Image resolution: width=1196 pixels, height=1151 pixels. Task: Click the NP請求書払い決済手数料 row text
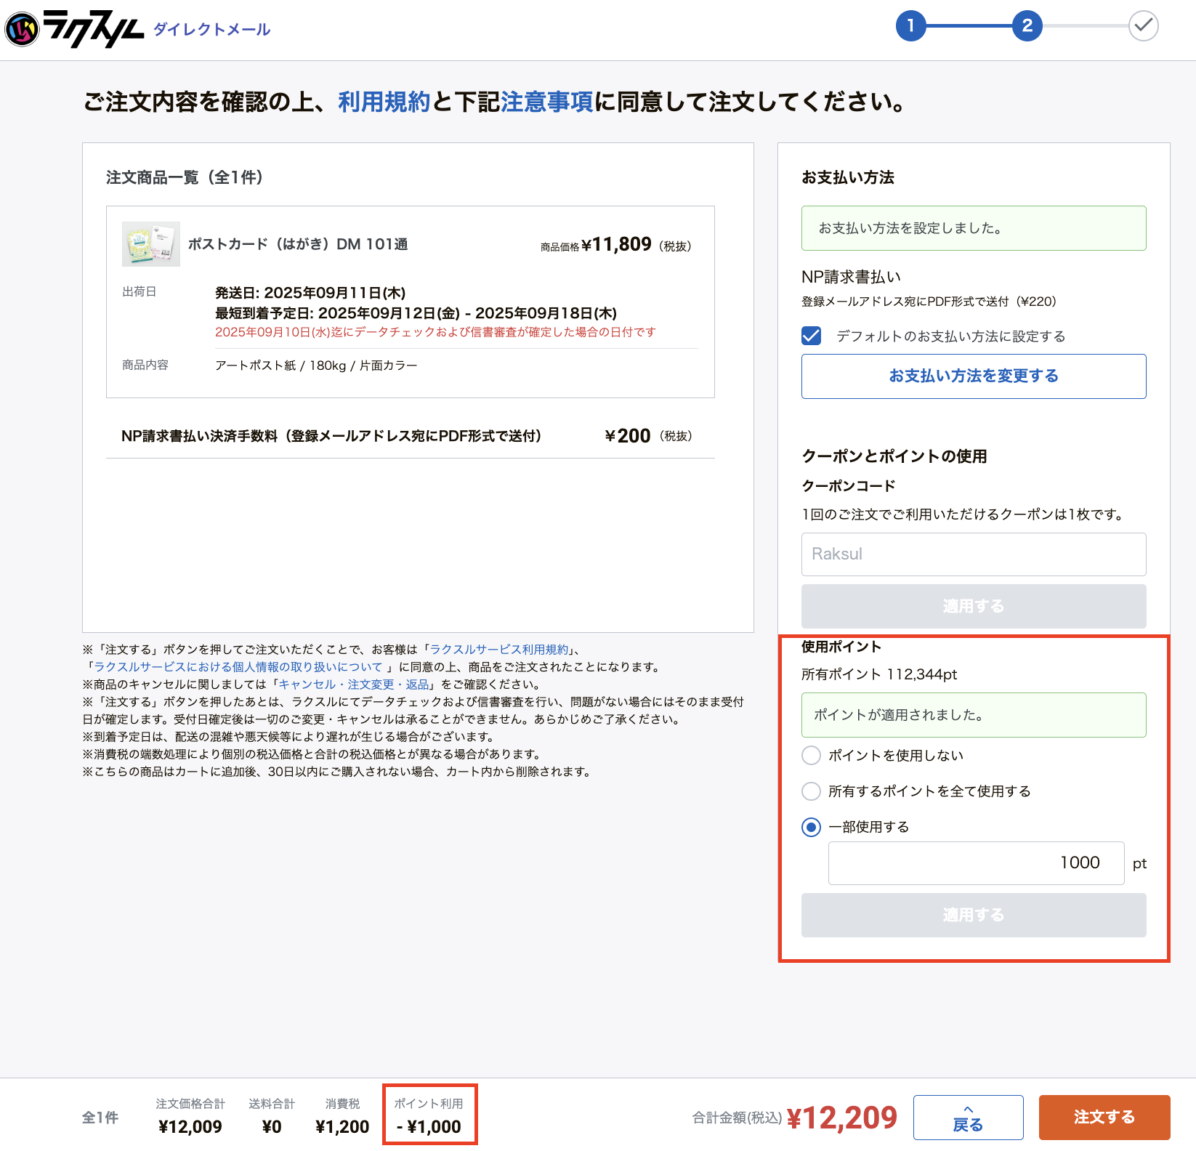coord(331,436)
